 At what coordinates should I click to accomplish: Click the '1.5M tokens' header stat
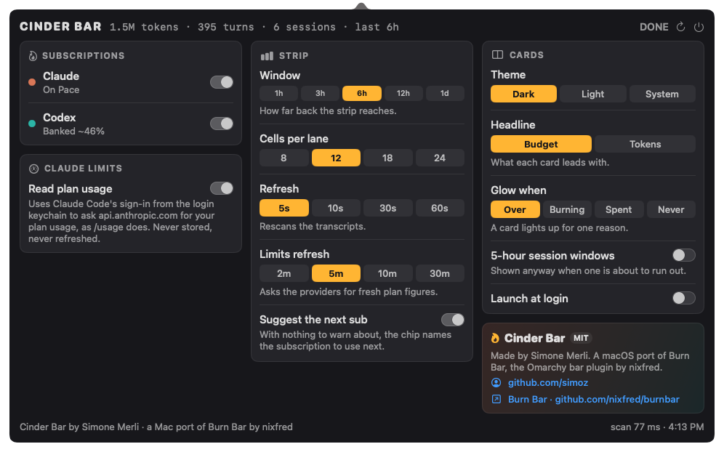point(144,27)
